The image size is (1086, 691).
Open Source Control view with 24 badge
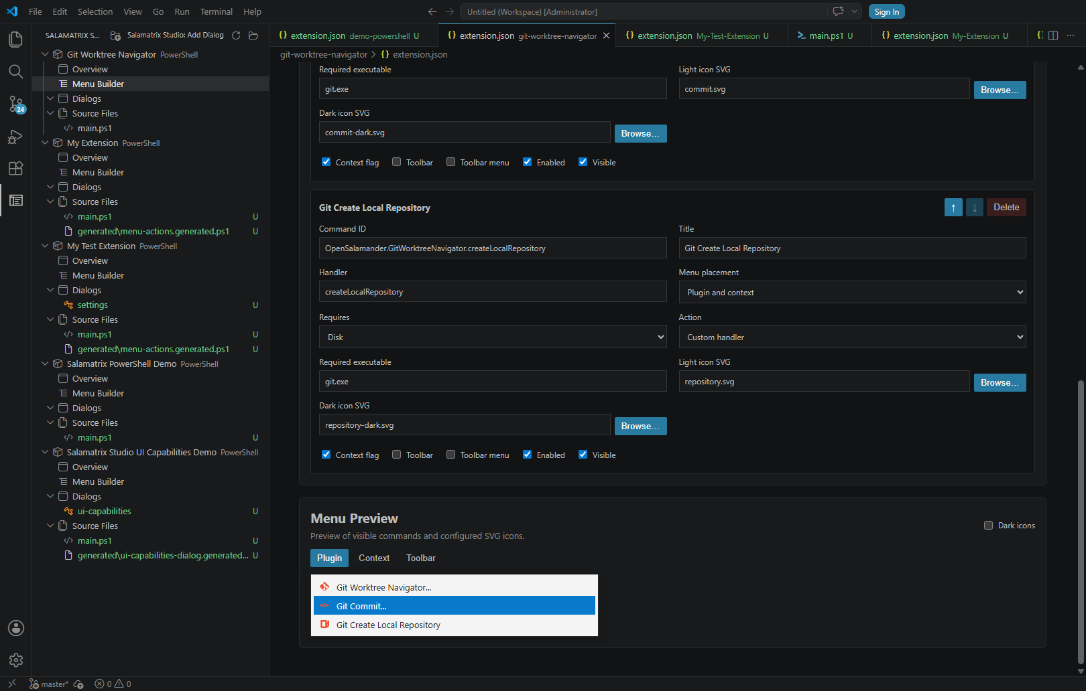tap(16, 104)
